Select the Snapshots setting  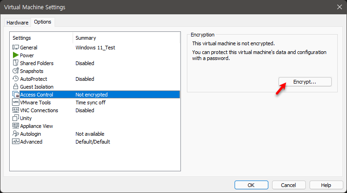point(31,71)
